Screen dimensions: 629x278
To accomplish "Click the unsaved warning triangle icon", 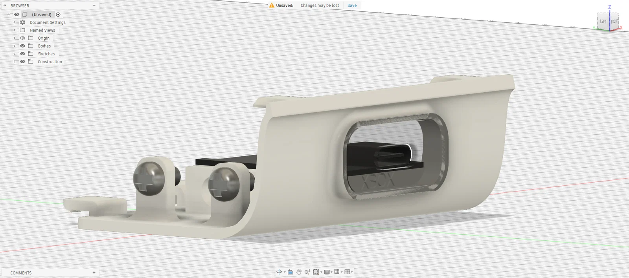I will click(272, 5).
